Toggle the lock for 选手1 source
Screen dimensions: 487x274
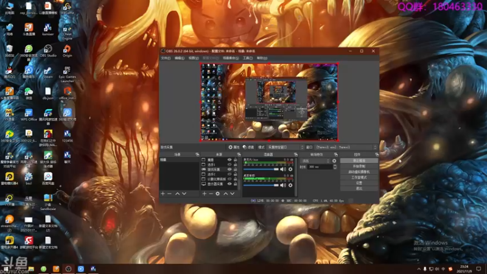pos(235,164)
